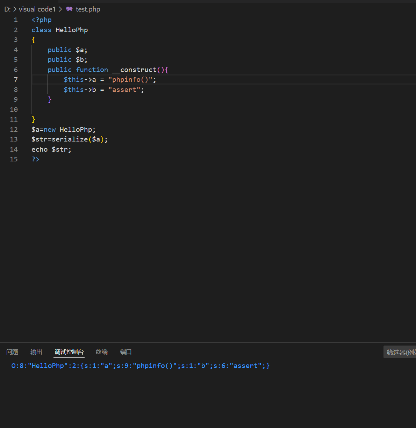Open the 端口 panel tab
This screenshot has width=416, height=428.
[126, 352]
